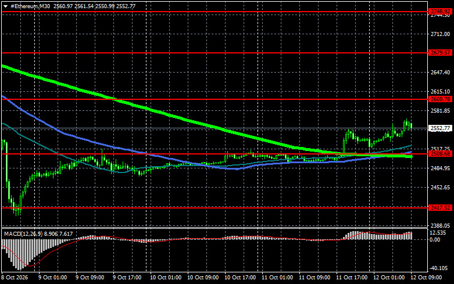The image size is (454, 284).
Task: Open the chart menu triangle beside #Ethereum,M30
Action: [x=5, y=6]
